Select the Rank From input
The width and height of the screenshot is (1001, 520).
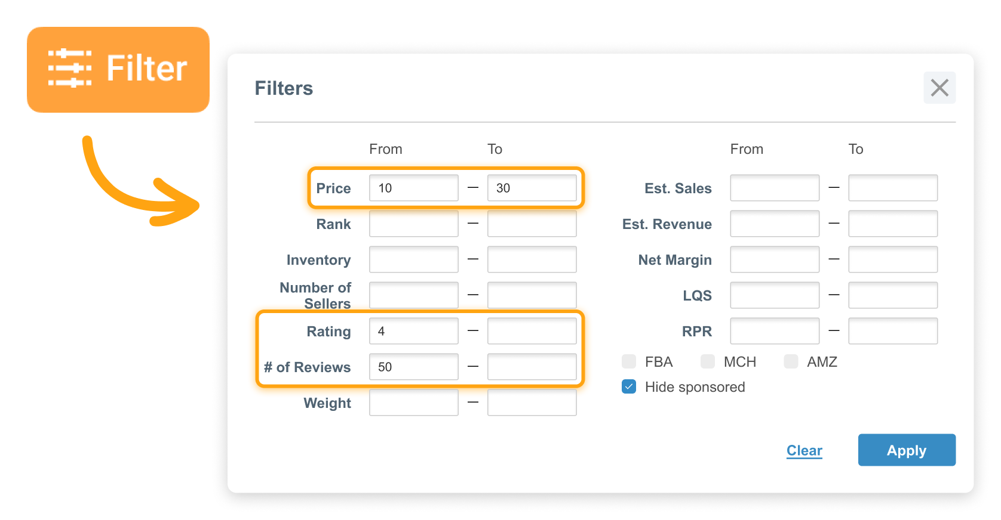coord(413,224)
